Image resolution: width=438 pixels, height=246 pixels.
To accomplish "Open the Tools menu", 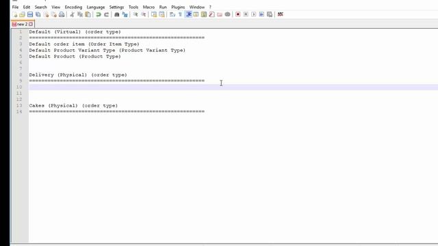I will pos(133,7).
